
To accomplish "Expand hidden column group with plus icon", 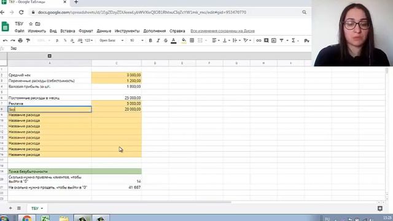I will [x=49, y=56].
